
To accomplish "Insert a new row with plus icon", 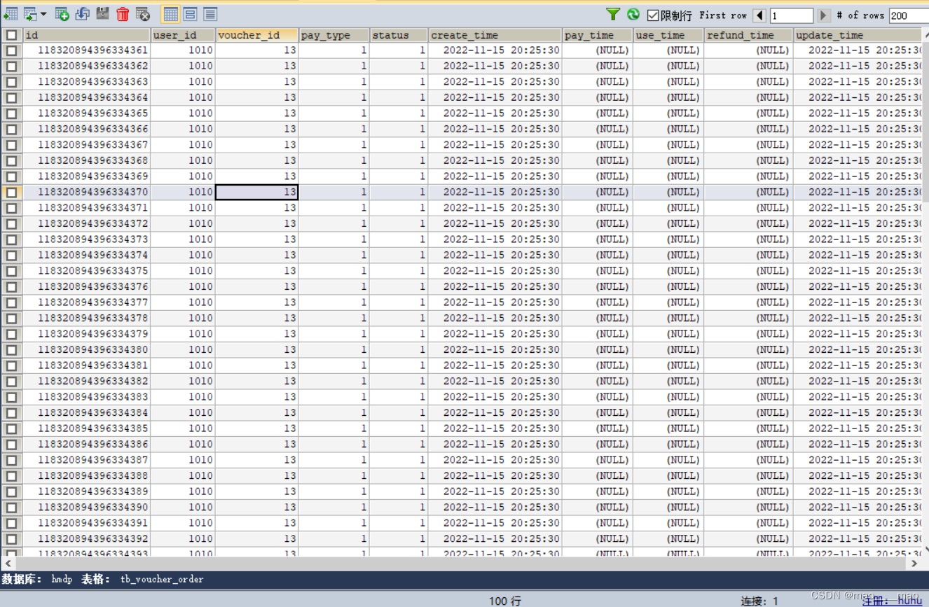I will coord(62,14).
